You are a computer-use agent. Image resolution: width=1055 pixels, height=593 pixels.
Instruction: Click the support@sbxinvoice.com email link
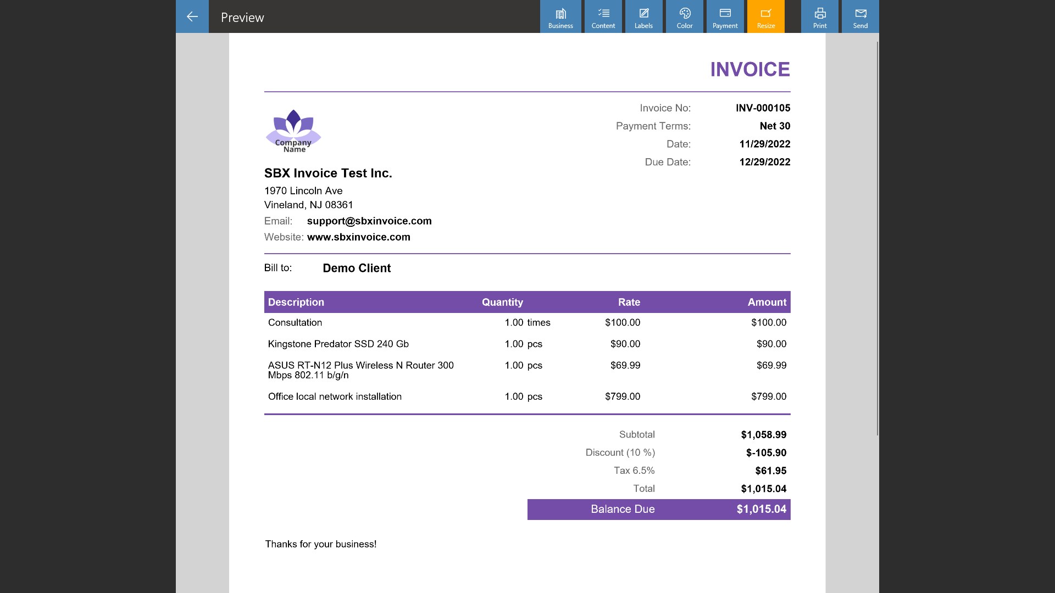[369, 221]
